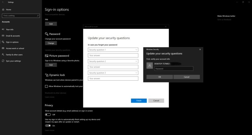Focus the Find a setting search box
The width and height of the screenshot is (252, 135).
(21, 16)
